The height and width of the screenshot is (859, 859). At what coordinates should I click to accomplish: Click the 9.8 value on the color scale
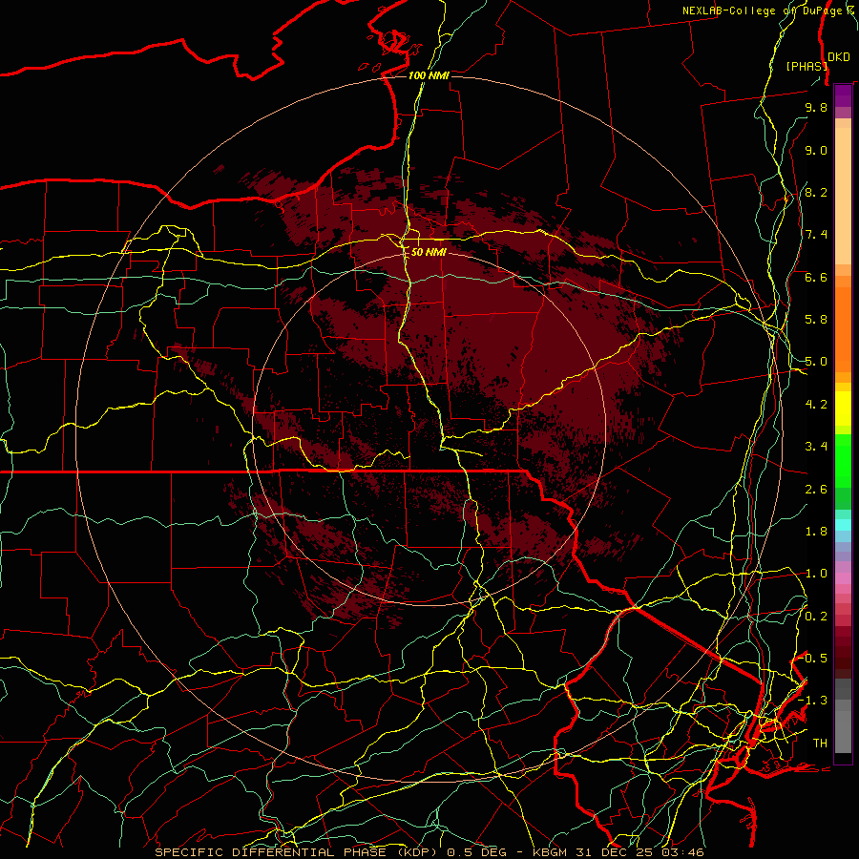[816, 107]
